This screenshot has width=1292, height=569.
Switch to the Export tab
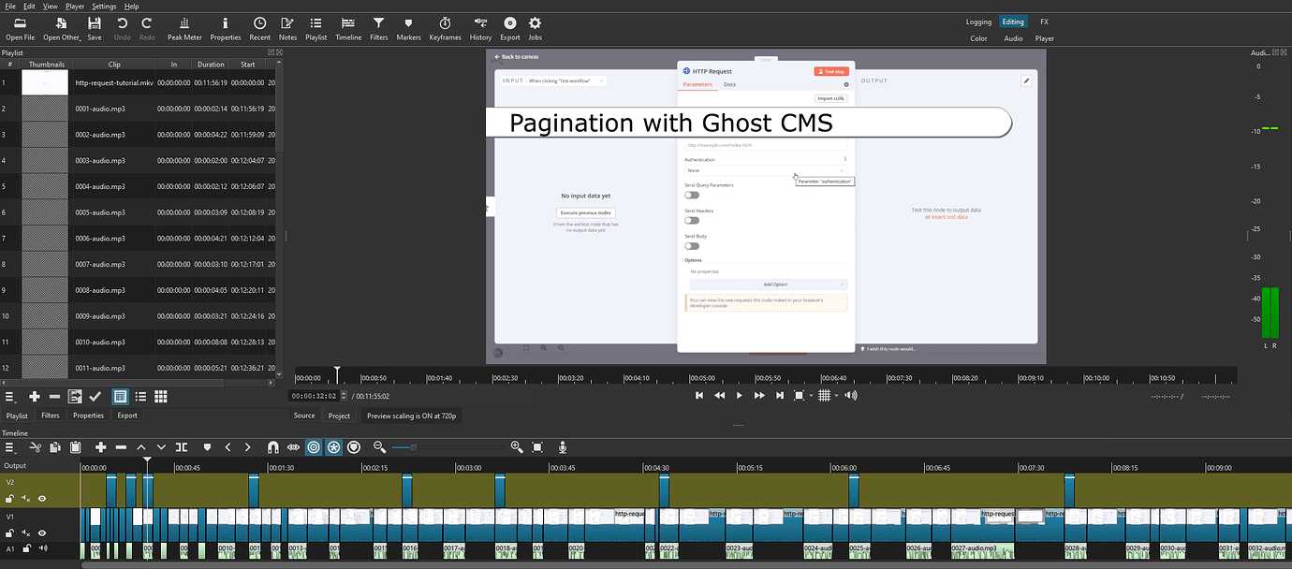click(125, 415)
